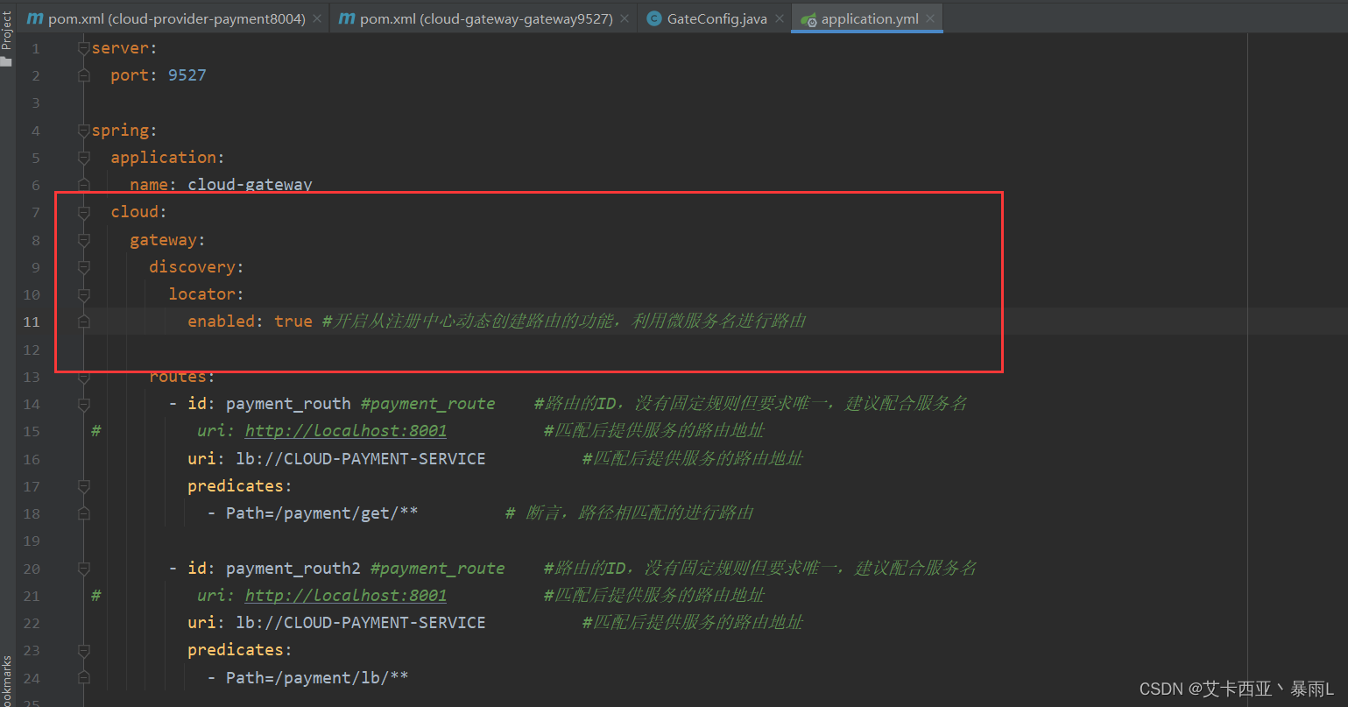Click the comment hash at start of line 15
Image resolution: width=1348 pixels, height=707 pixels.
(96, 431)
